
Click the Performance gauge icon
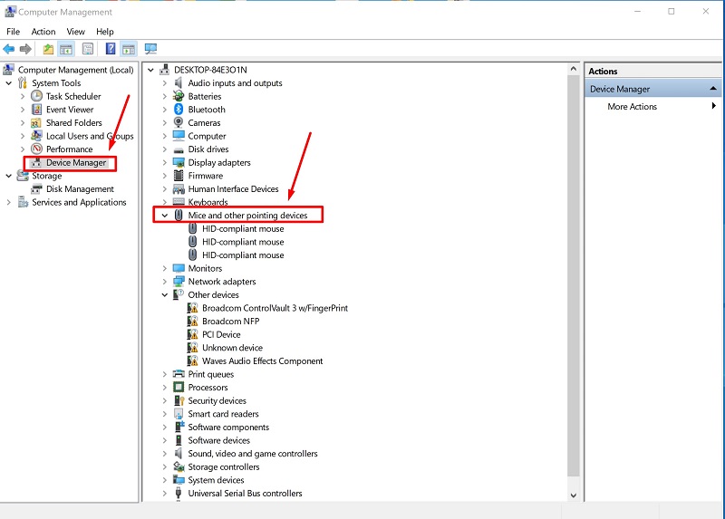pyautogui.click(x=36, y=149)
